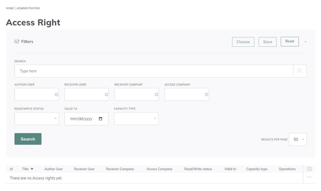321x191 pixels.
Task: Reset the current filters
Action: 290,41
